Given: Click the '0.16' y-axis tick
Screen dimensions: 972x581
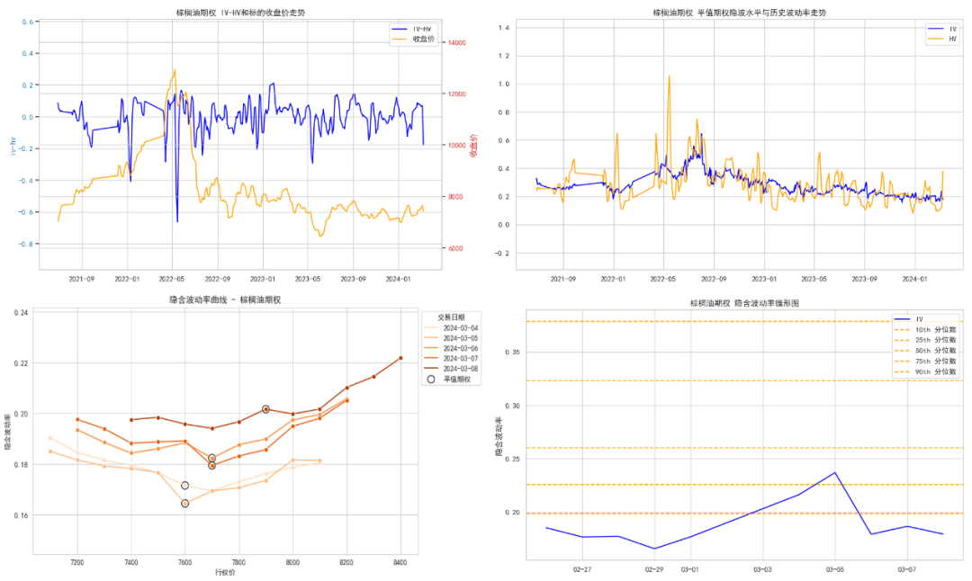Looking at the screenshot, I should pyautogui.click(x=21, y=515).
